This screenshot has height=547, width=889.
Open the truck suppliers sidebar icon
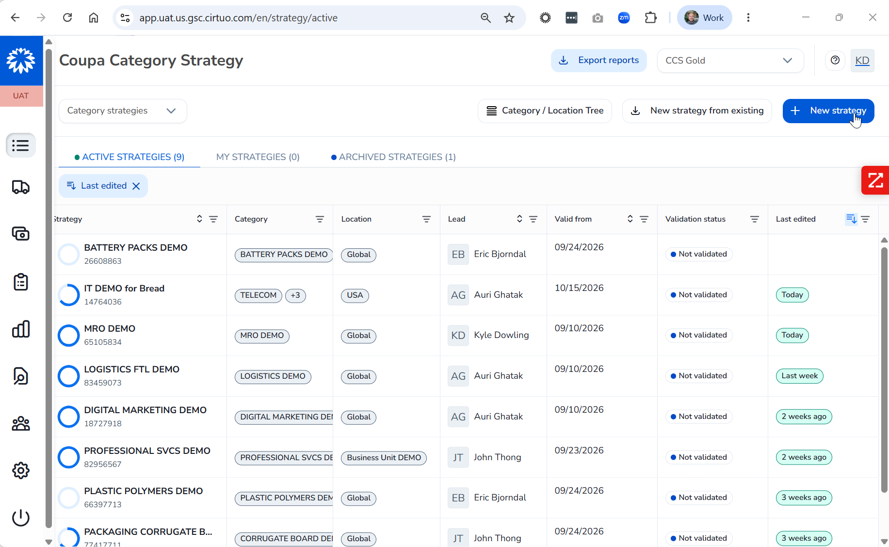pyautogui.click(x=20, y=187)
